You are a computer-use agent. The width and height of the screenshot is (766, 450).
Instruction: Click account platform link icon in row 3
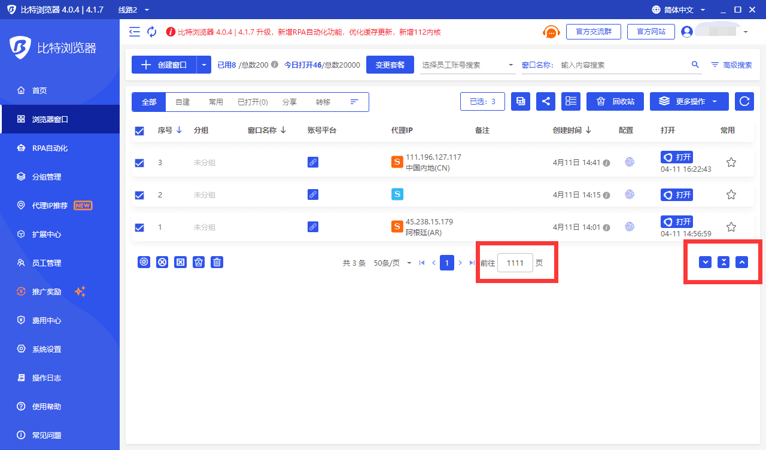[313, 162]
